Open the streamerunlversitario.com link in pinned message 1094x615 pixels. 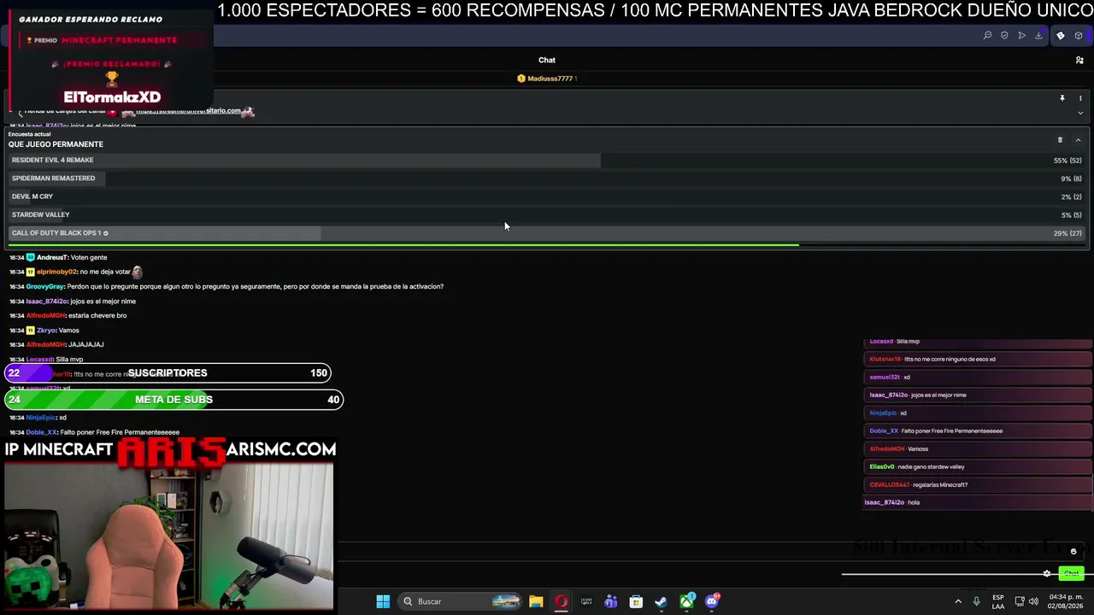[188, 111]
